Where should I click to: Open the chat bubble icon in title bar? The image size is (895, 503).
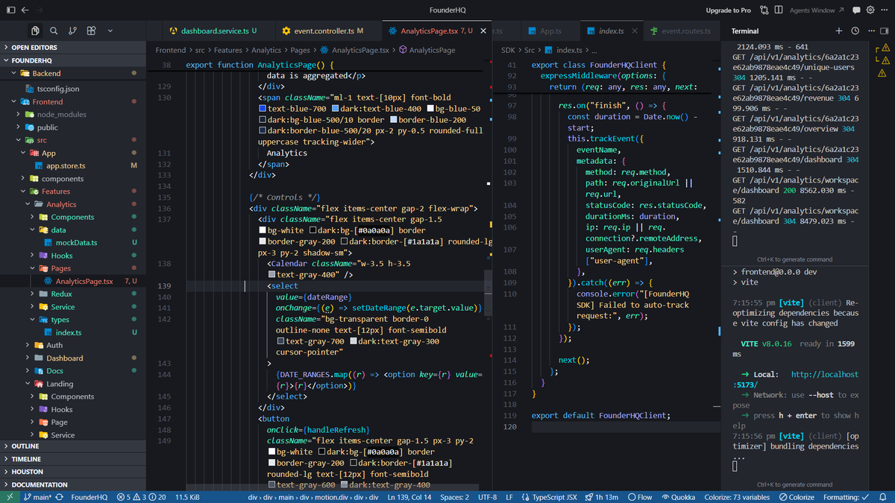[x=855, y=10]
